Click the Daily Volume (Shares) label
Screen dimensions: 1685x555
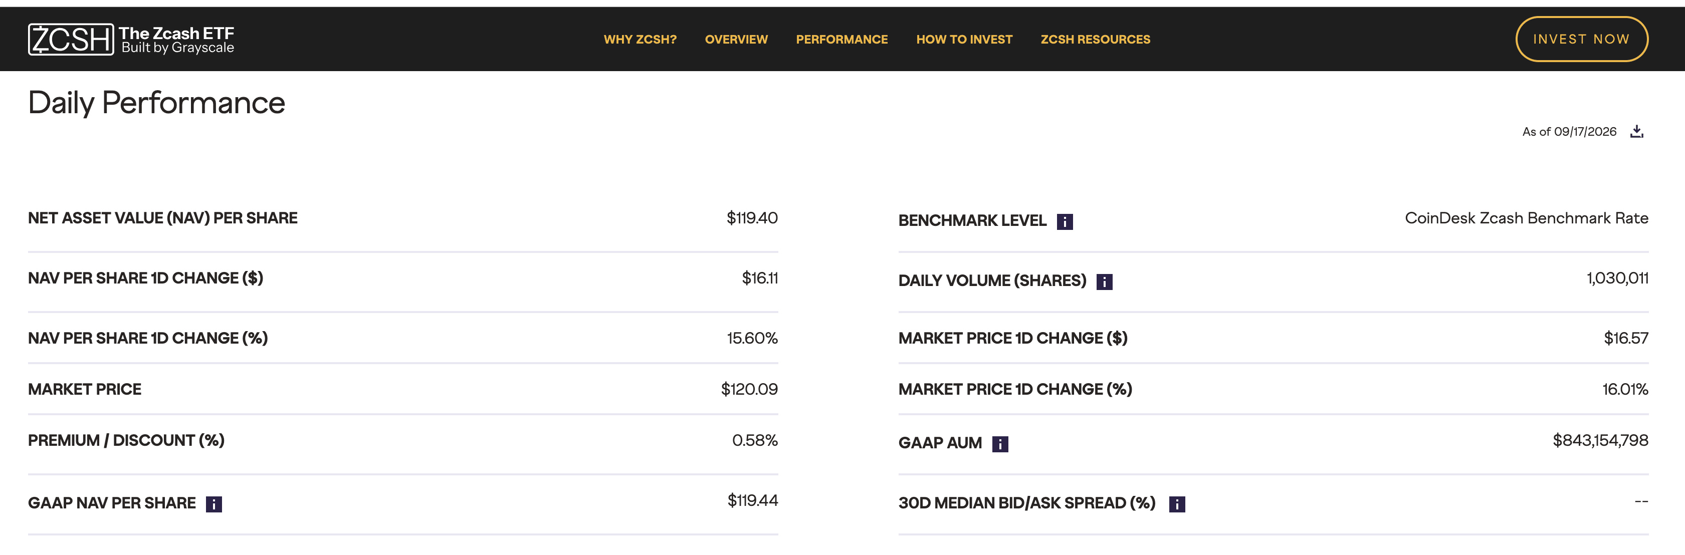(x=992, y=281)
